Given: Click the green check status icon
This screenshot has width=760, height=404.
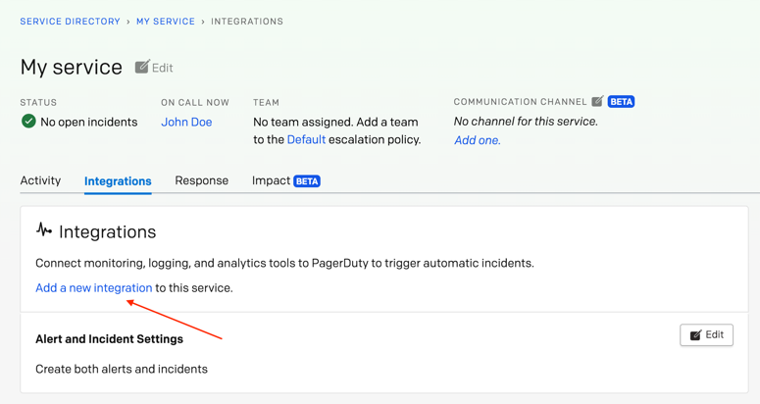Looking at the screenshot, I should click(x=28, y=122).
